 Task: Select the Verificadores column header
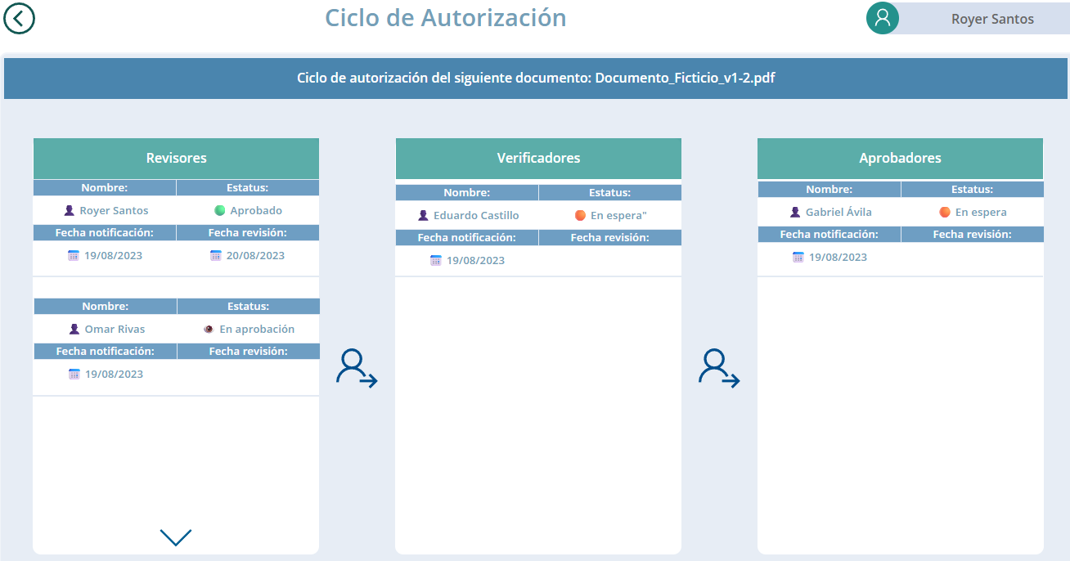coord(538,158)
